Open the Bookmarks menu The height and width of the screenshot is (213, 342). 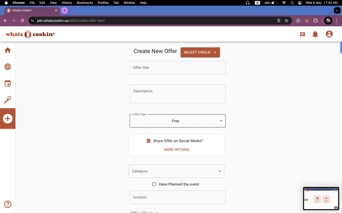point(85,3)
